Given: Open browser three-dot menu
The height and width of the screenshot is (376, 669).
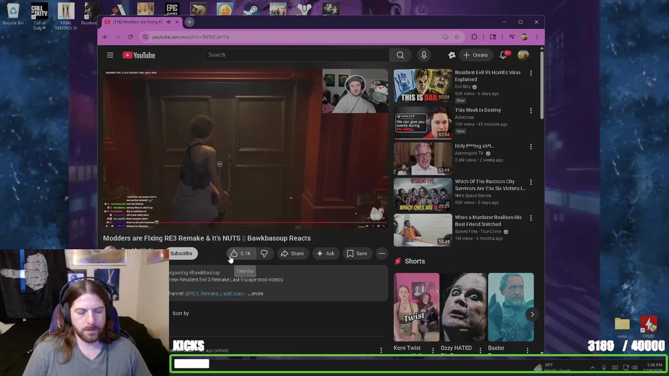Looking at the screenshot, I should coord(537,37).
